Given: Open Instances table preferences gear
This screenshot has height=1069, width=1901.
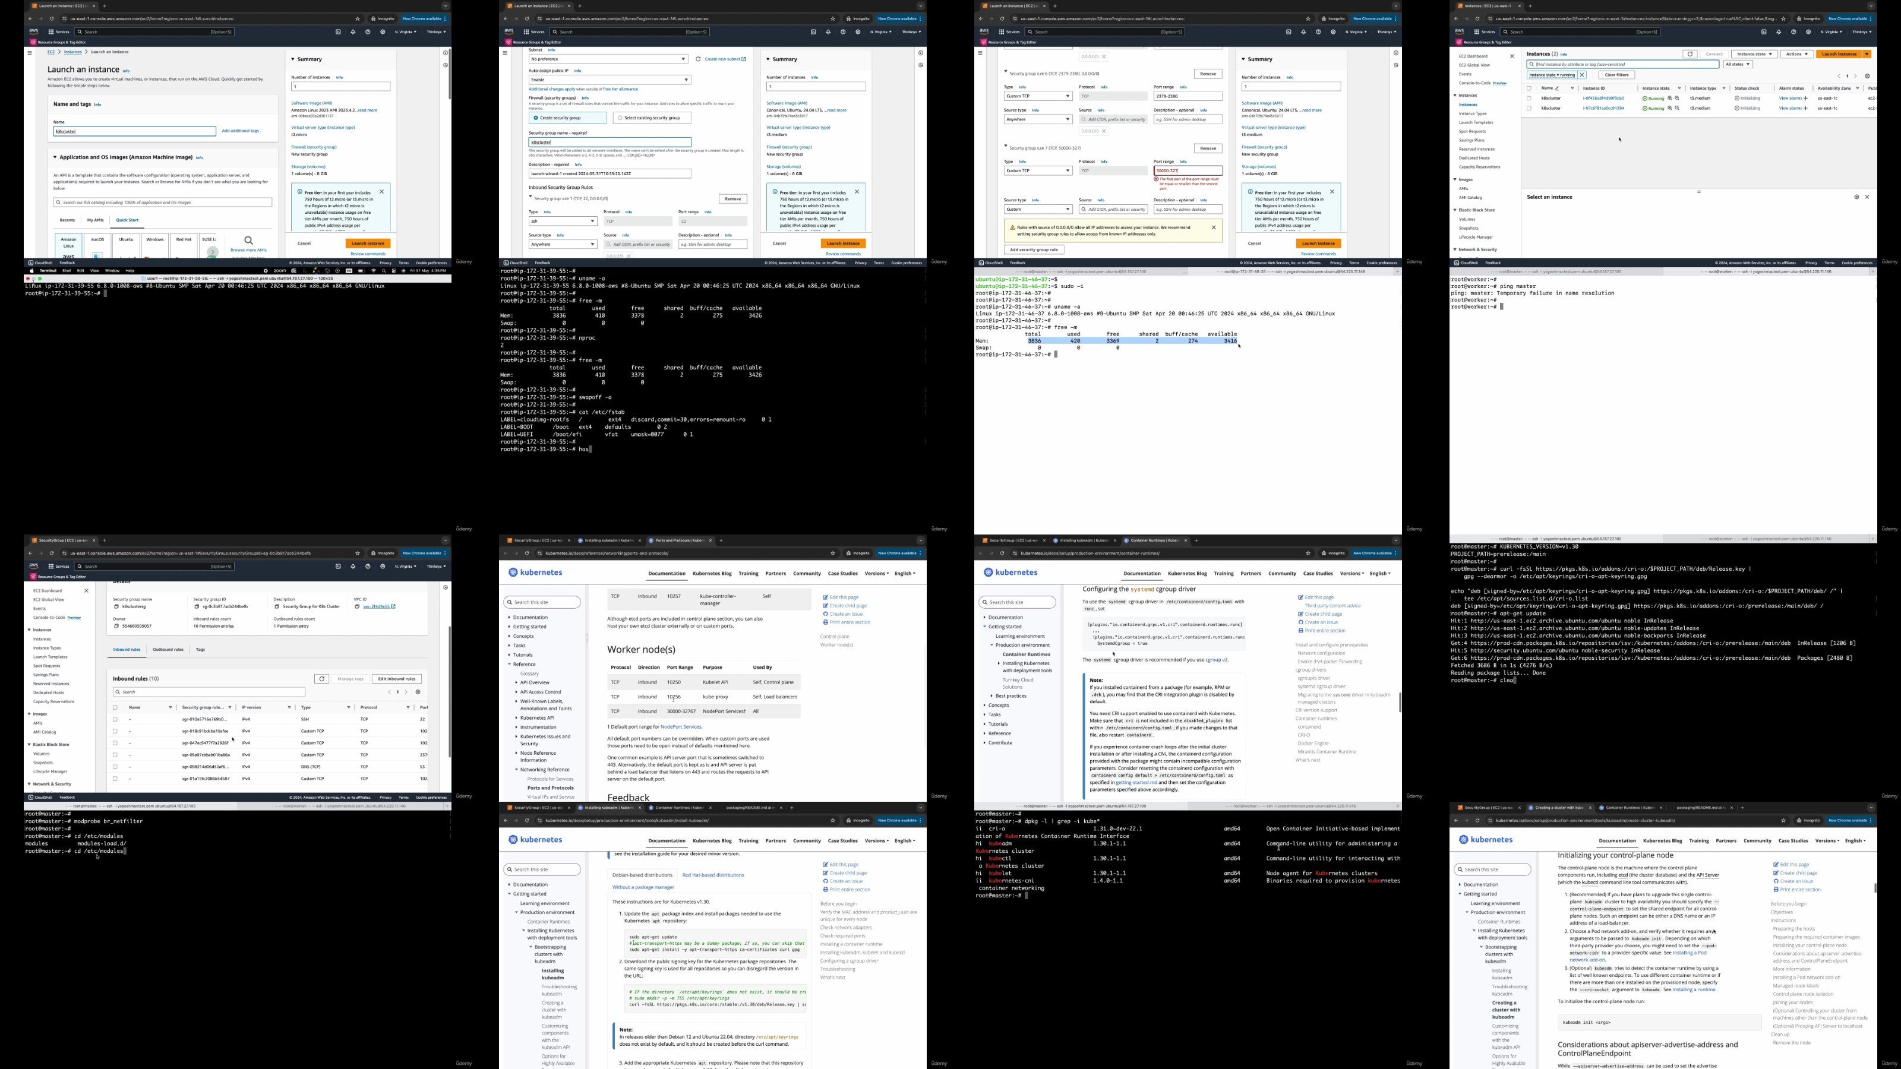Looking at the screenshot, I should tap(1867, 76).
